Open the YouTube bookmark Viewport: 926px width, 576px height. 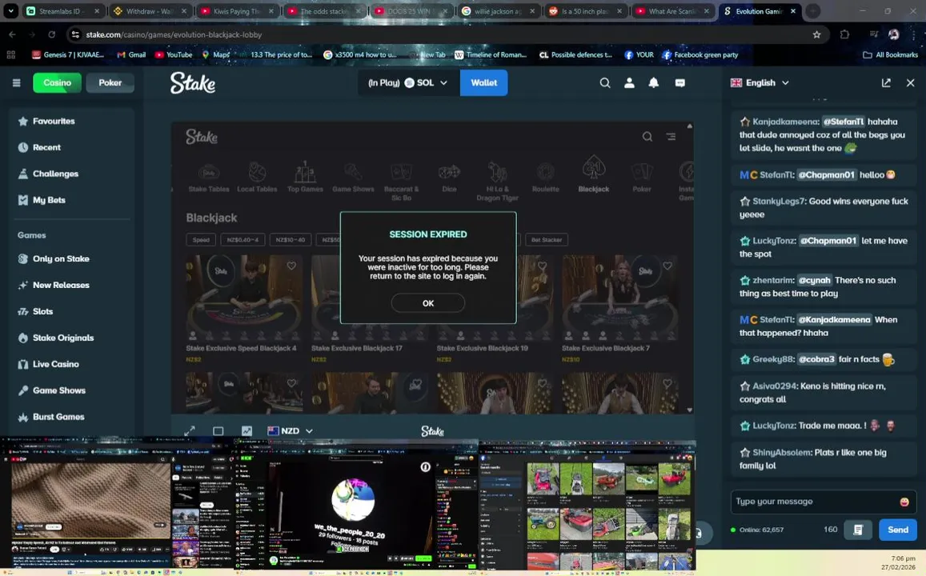pyautogui.click(x=174, y=55)
